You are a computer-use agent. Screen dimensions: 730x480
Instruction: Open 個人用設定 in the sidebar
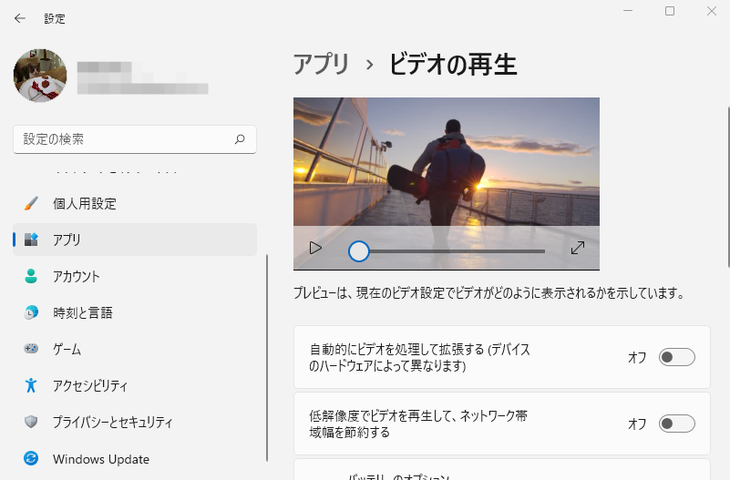tap(135, 203)
